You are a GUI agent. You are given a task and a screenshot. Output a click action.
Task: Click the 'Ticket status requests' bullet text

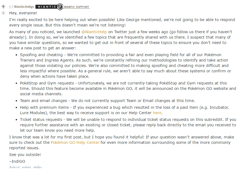[41, 120]
